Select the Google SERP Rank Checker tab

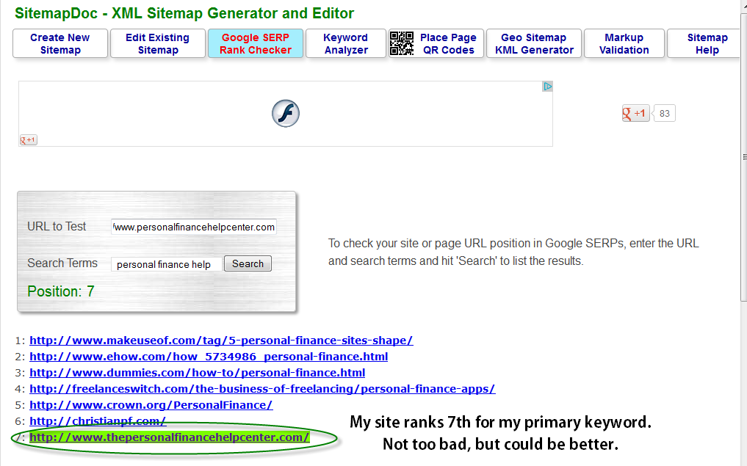[256, 43]
